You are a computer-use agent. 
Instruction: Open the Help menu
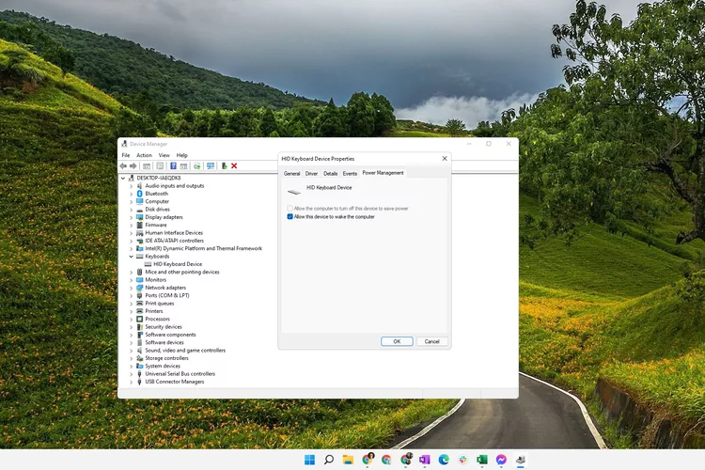coord(182,155)
